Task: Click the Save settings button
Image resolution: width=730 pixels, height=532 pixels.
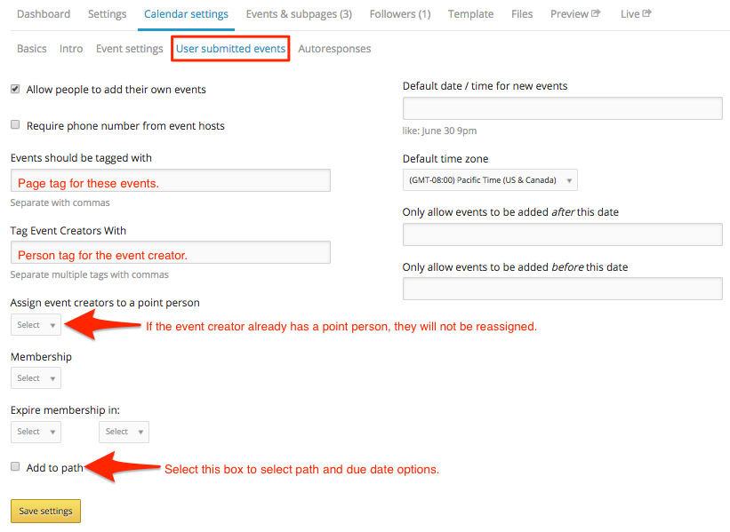Action: click(45, 511)
